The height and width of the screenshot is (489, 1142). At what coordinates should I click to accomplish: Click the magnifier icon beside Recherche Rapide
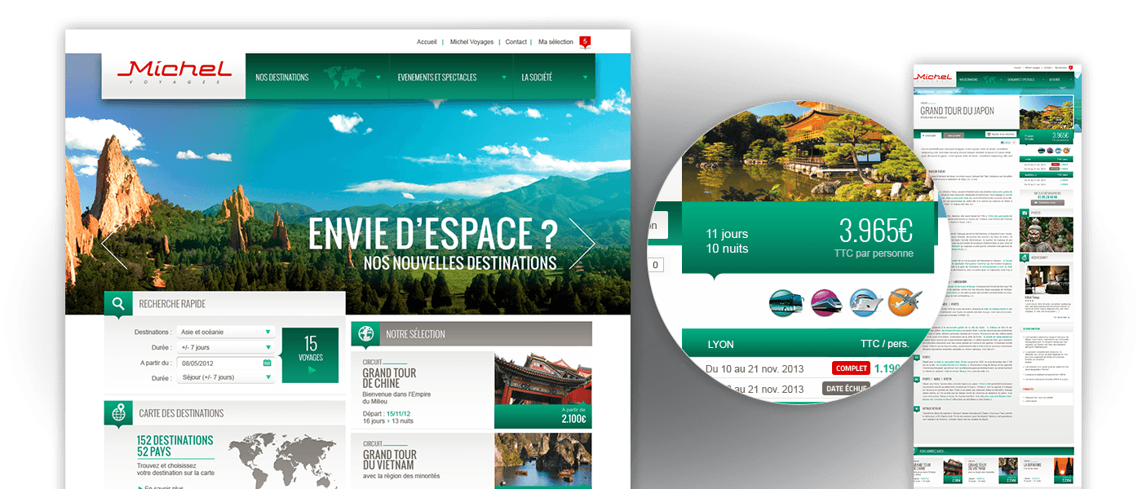[119, 304]
